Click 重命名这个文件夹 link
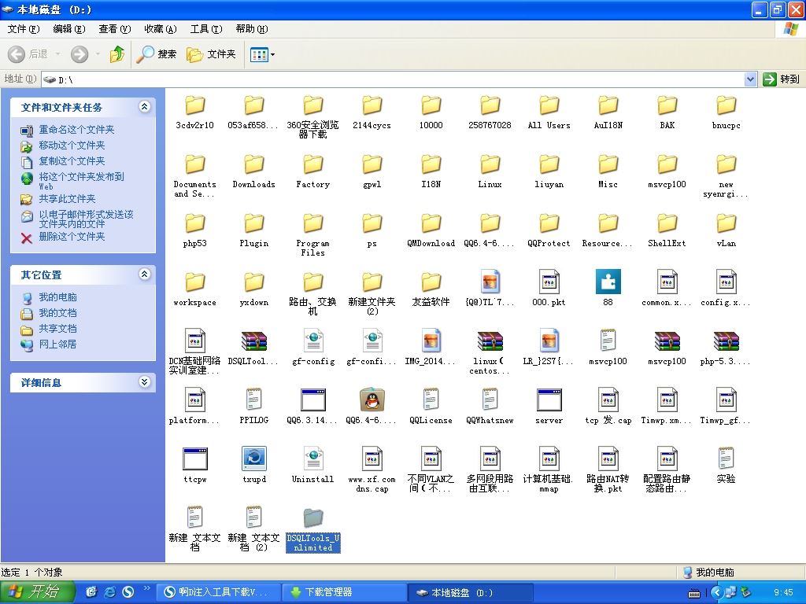 click(76, 130)
